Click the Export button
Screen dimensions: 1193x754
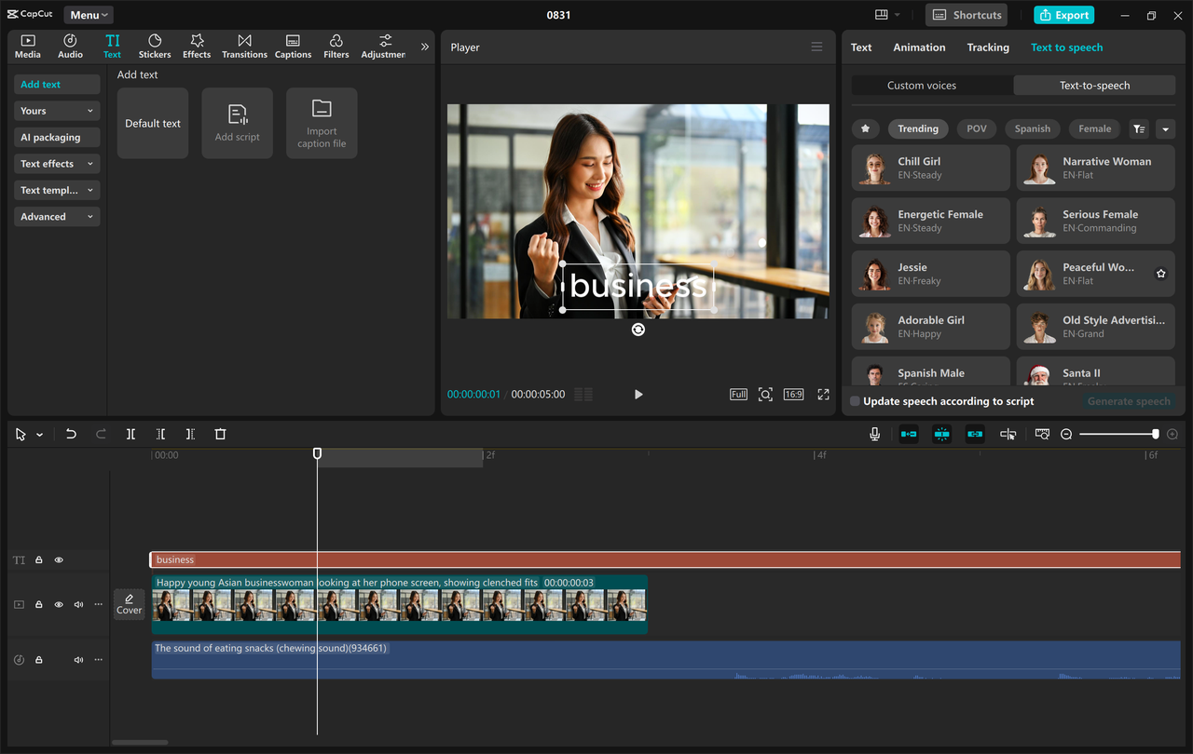point(1063,15)
